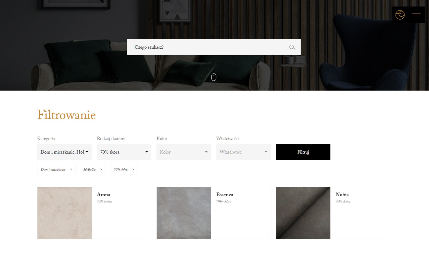The image size is (429, 268).
Task: Click the Arona product title
Action: pos(103,194)
